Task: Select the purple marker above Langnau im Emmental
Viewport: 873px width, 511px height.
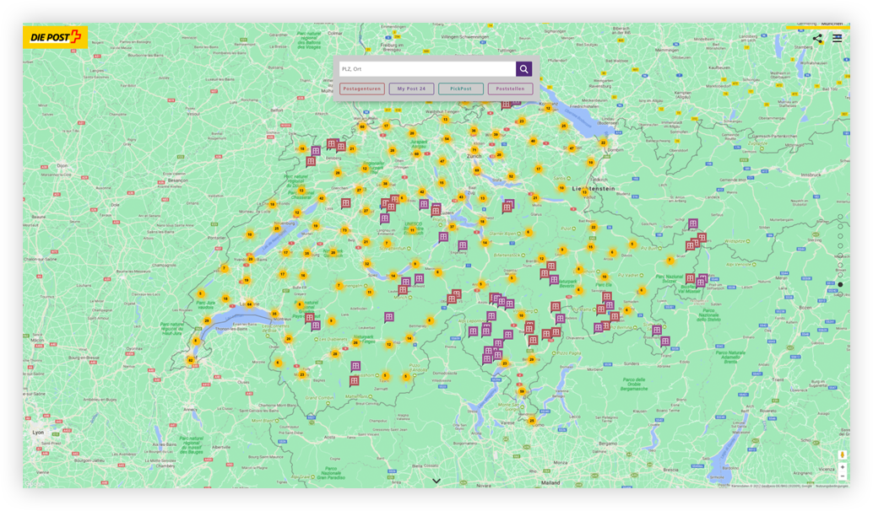Action: tap(385, 218)
